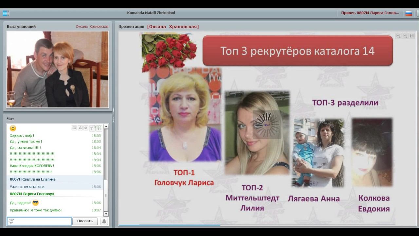
Task: Click chat message Хорошо , шеф !
Action: click(x=22, y=136)
